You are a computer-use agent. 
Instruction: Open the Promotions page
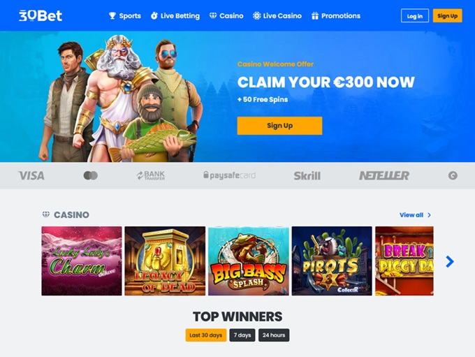336,16
